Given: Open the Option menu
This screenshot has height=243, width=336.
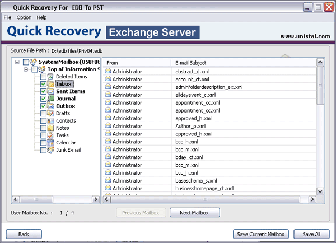Looking at the screenshot, I should point(24,17).
